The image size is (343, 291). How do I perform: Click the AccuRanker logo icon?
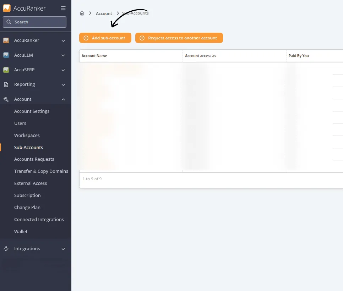[x=6, y=8]
